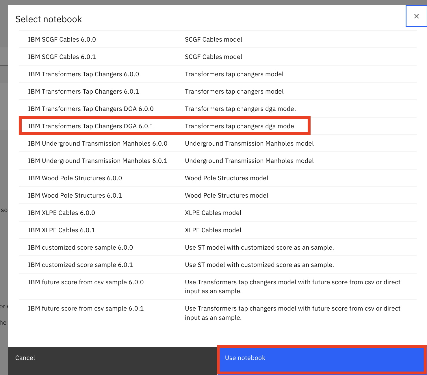Choose IBM Wood Pole Structures 6.0.0
Image resolution: width=427 pixels, height=375 pixels.
[x=218, y=178]
